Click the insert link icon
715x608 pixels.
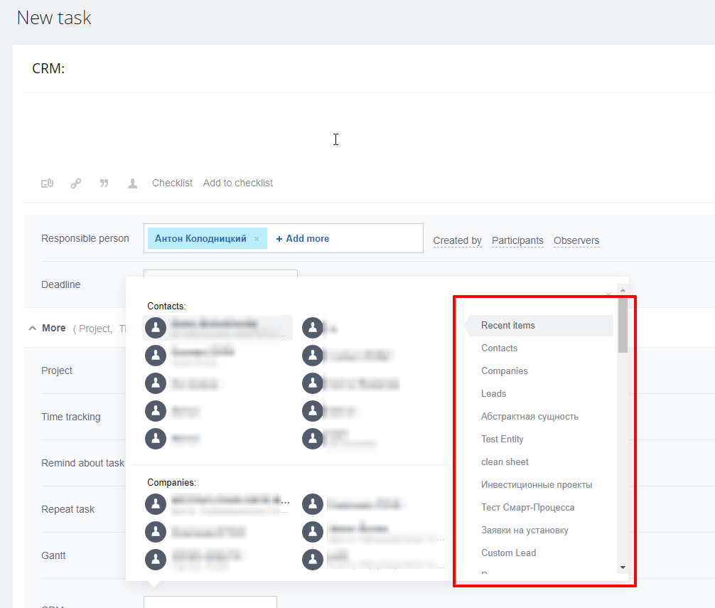tap(76, 183)
